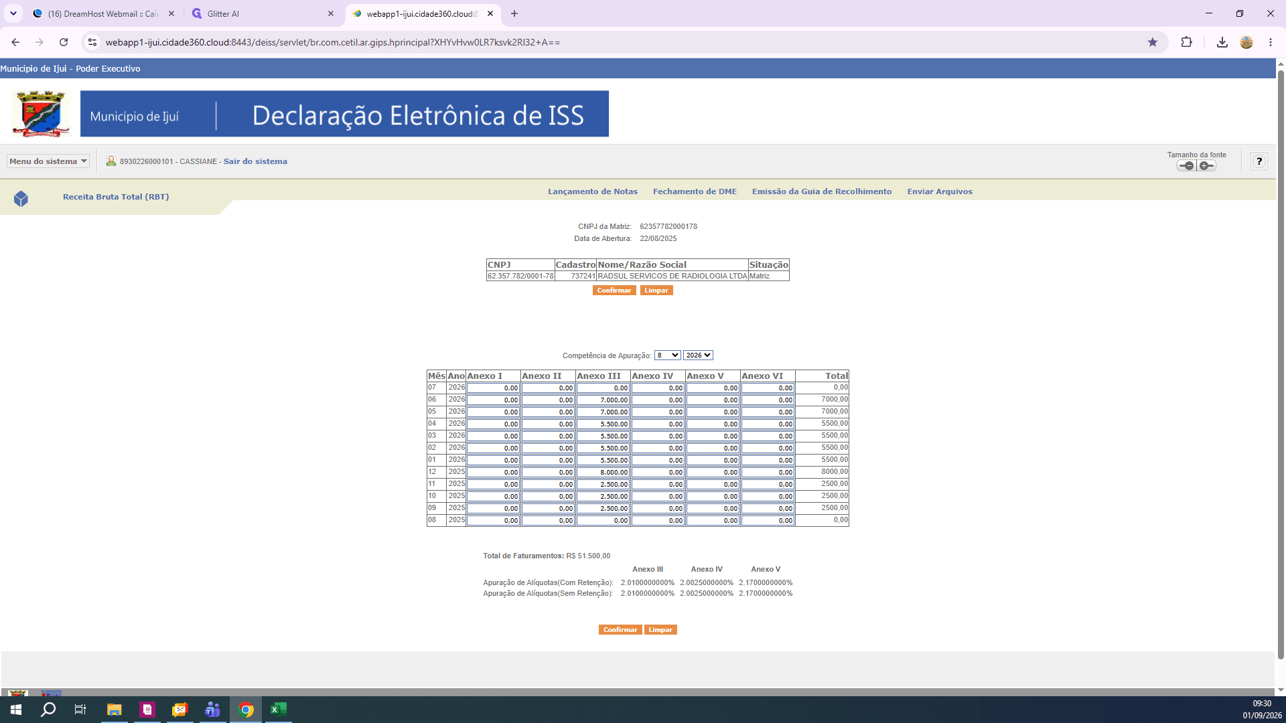1286x723 pixels.
Task: Open Microsoft Teams from the taskbar
Action: coord(213,710)
